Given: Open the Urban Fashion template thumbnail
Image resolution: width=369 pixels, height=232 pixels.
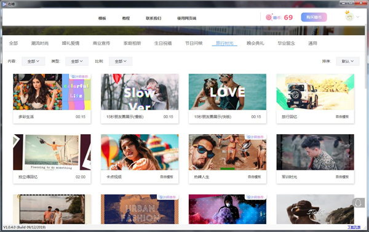Looking at the screenshot, I should tap(140, 209).
